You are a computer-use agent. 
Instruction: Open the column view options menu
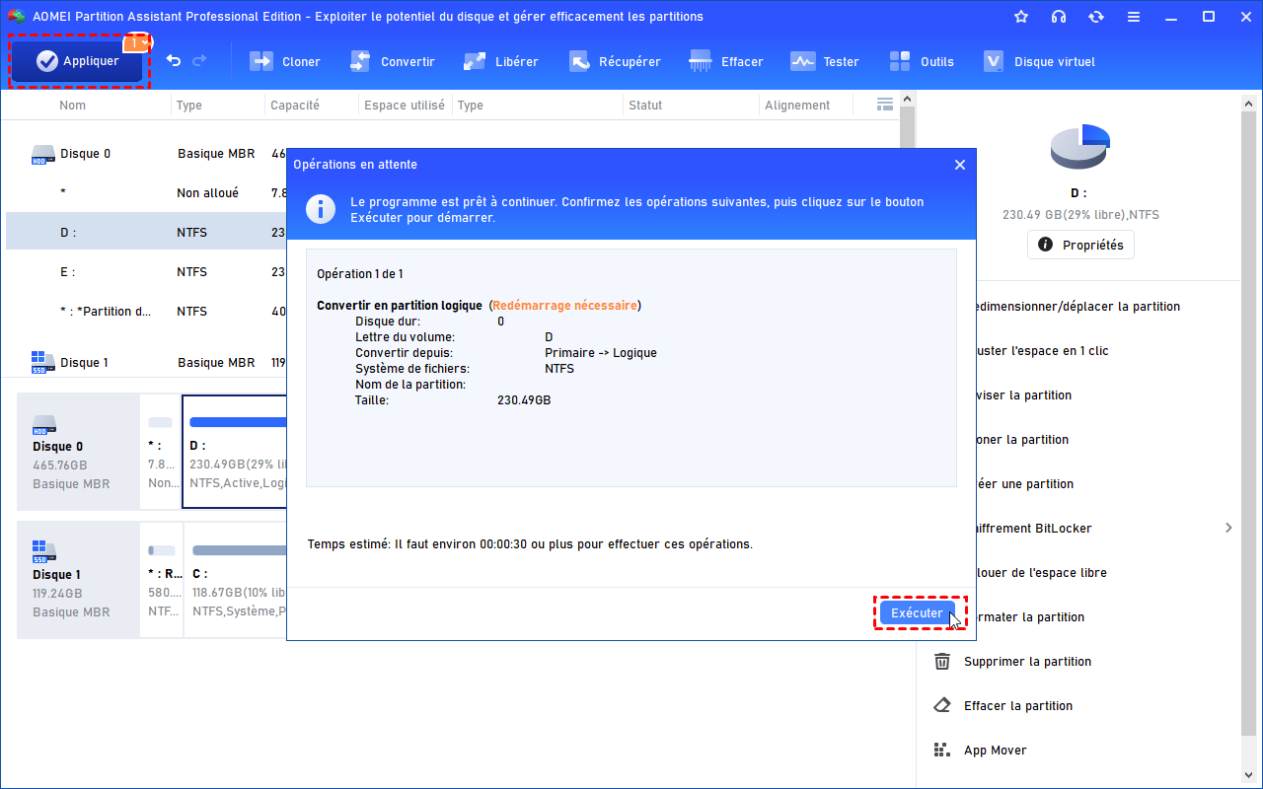pos(884,105)
